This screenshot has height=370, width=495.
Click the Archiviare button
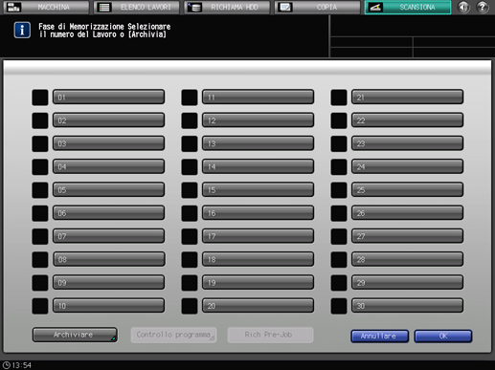click(75, 335)
